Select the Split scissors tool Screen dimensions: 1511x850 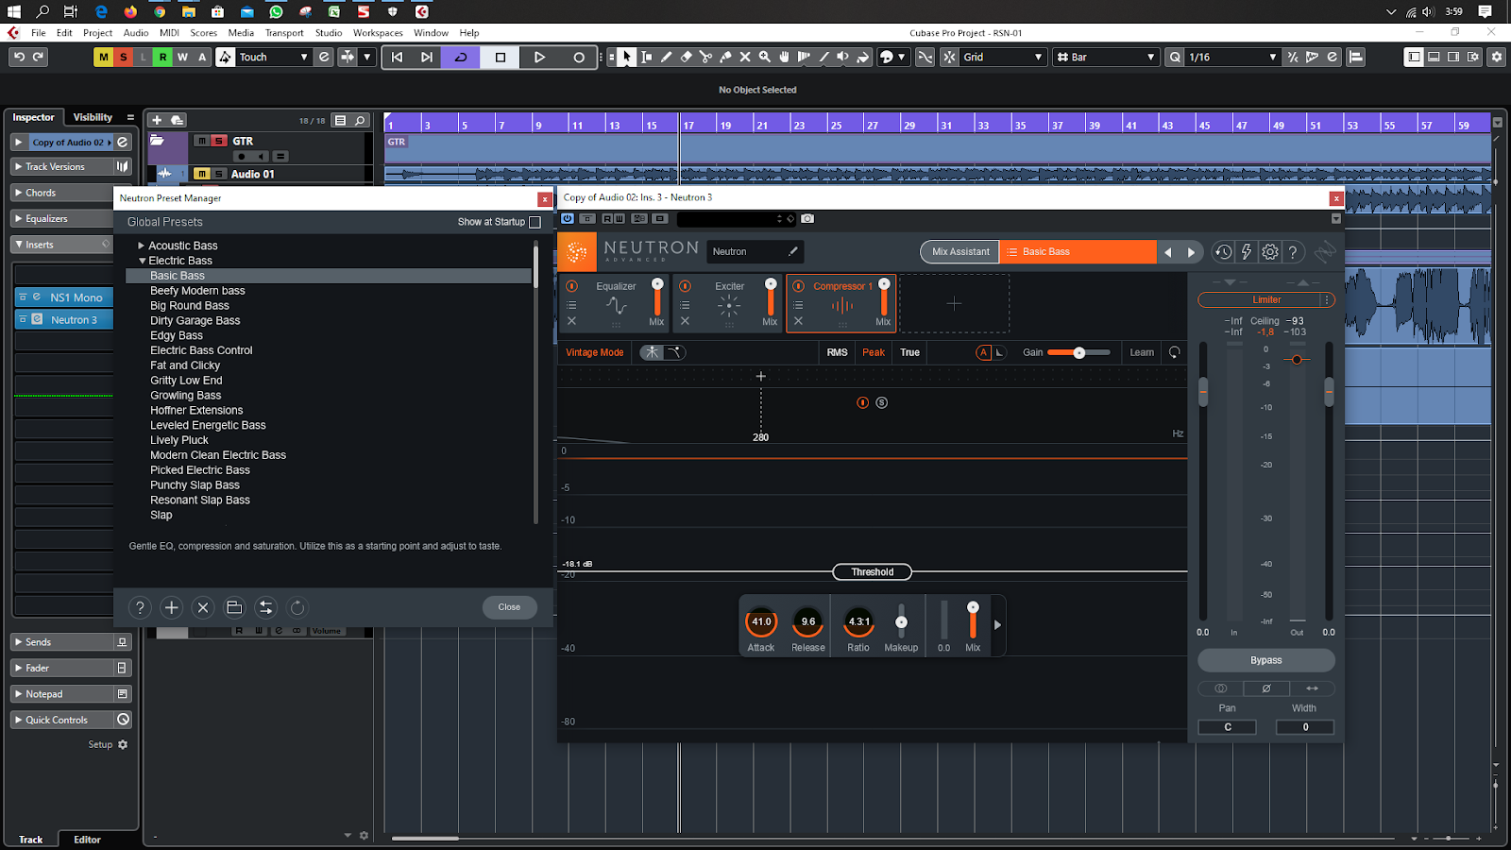pyautogui.click(x=705, y=57)
